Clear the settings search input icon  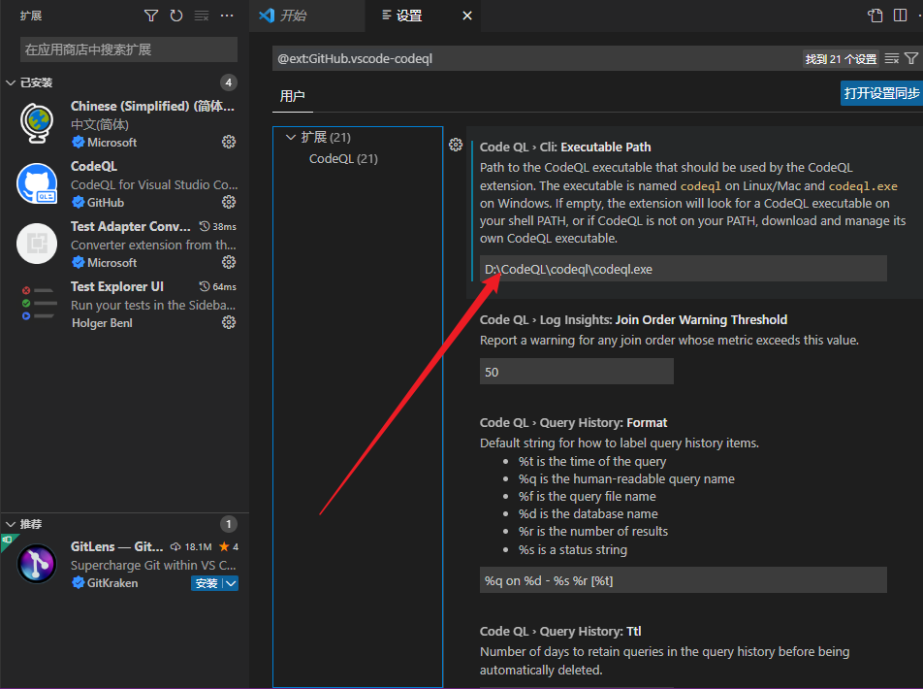click(892, 58)
